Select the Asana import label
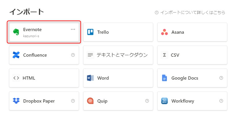Screen dimensions: 236x120 tap(178, 32)
